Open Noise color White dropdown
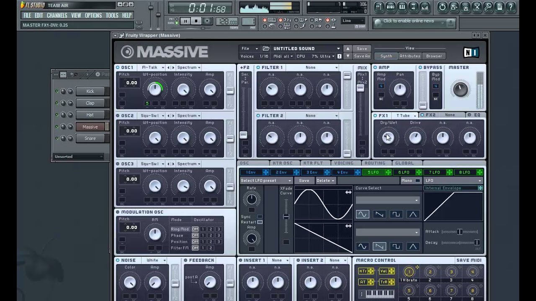This screenshot has width=536, height=301. [x=154, y=260]
